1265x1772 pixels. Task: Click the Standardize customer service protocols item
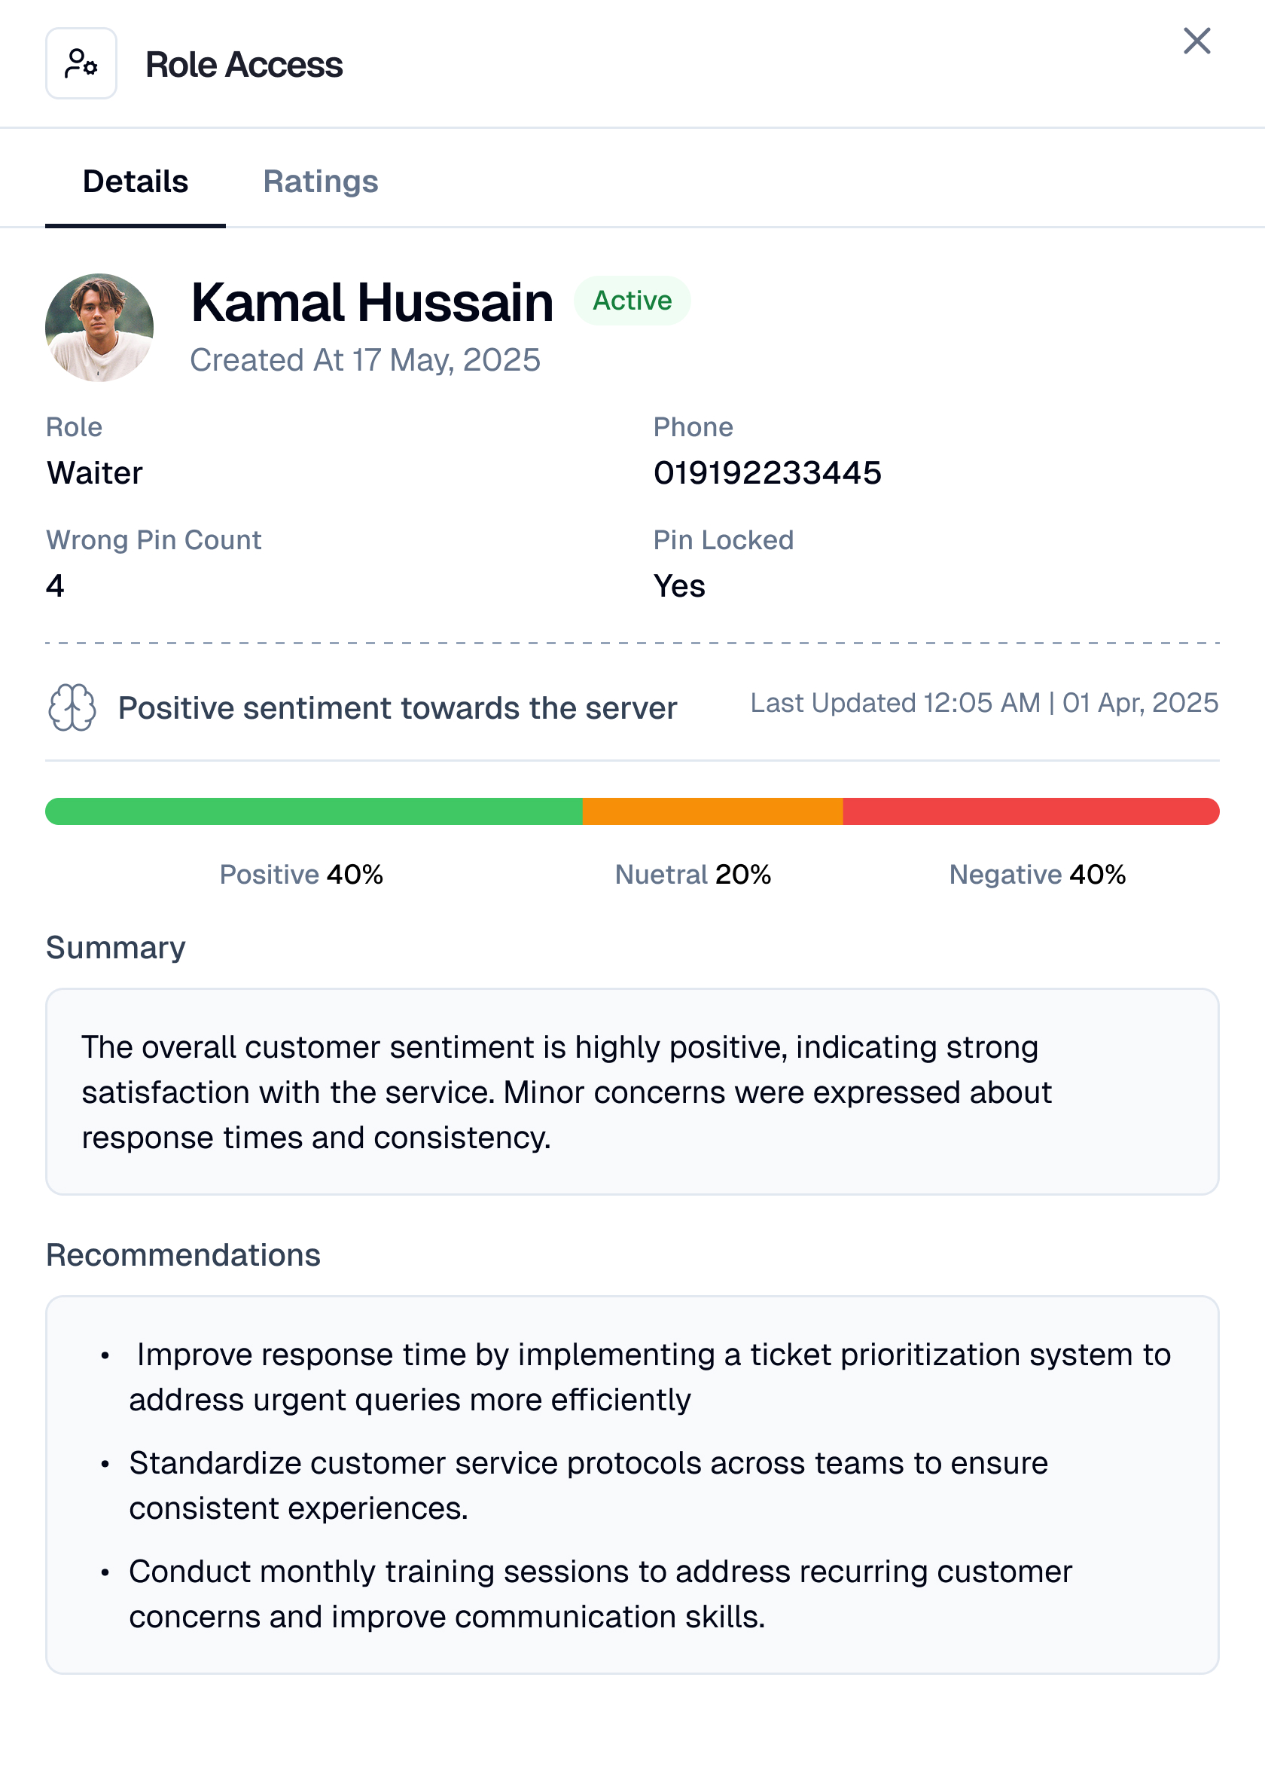coord(588,1485)
